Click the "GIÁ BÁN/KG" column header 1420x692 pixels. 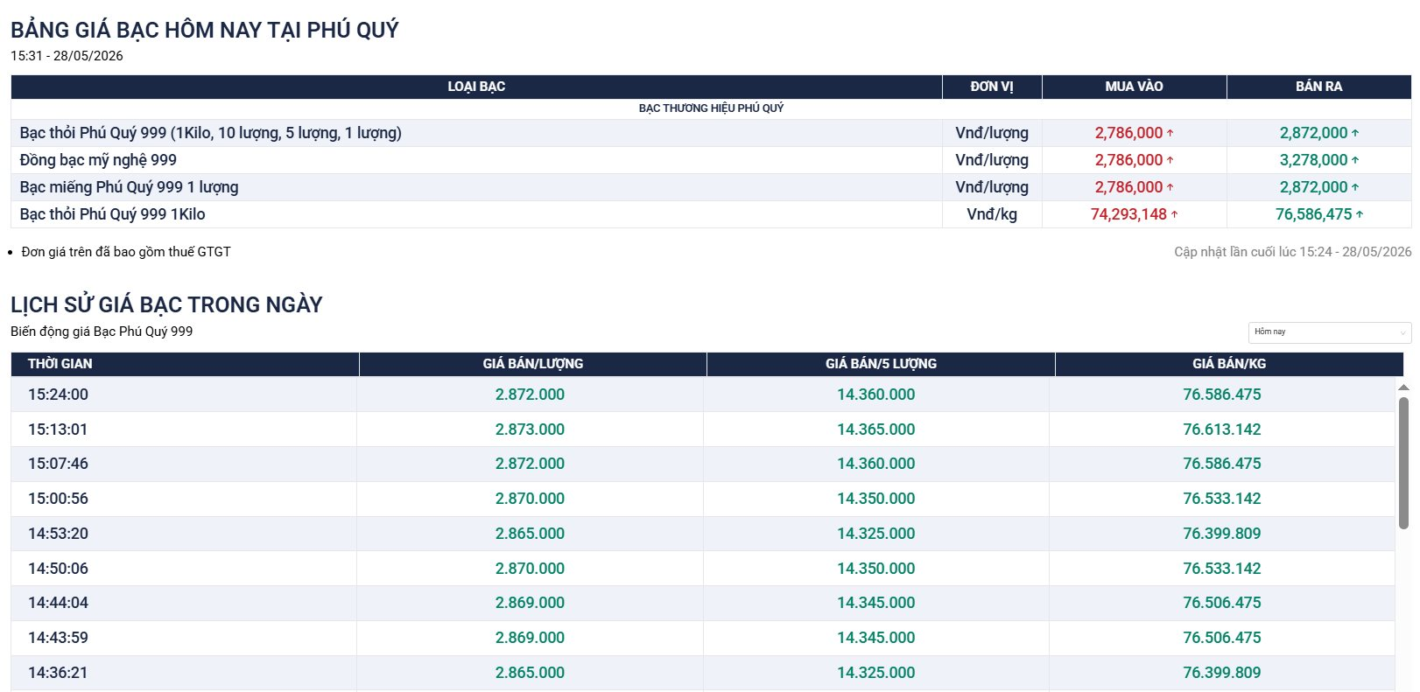pos(1229,364)
